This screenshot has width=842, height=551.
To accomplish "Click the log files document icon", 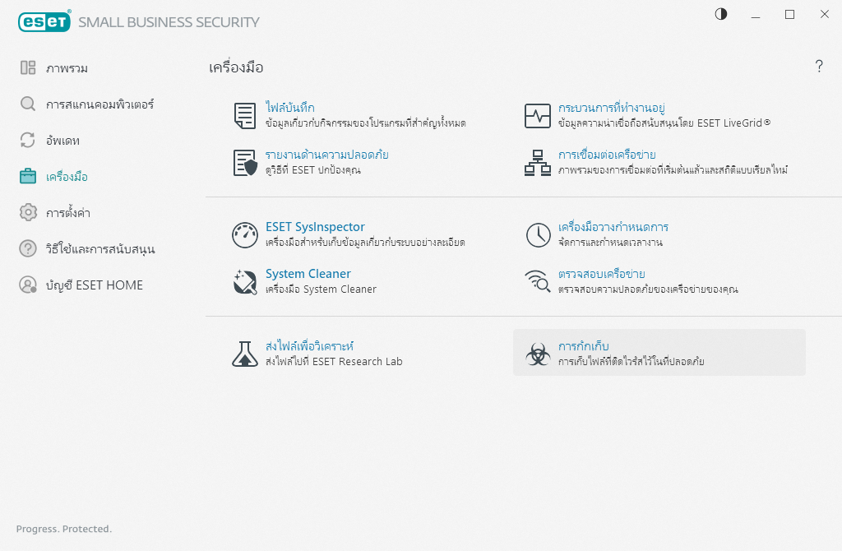I will coord(244,116).
